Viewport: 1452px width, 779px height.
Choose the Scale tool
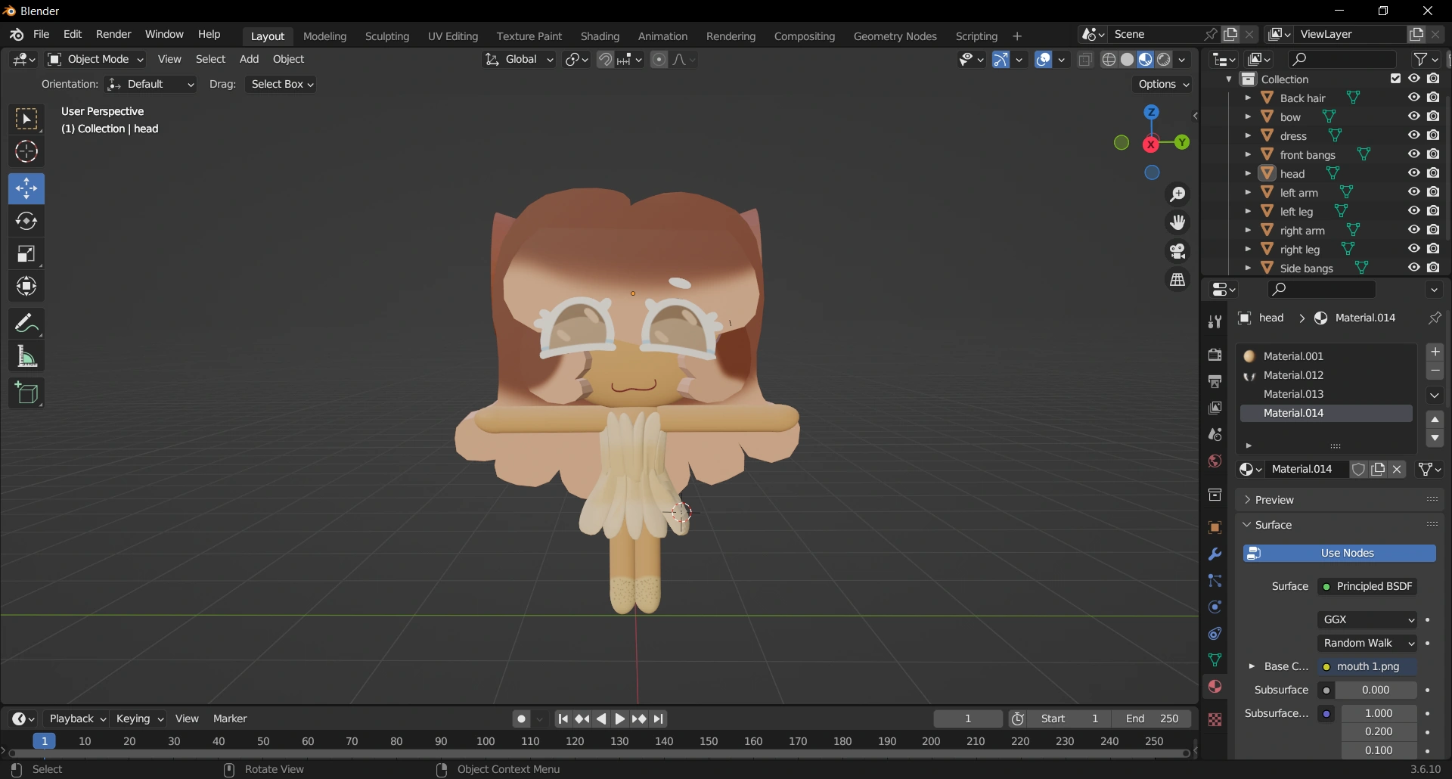click(x=26, y=254)
